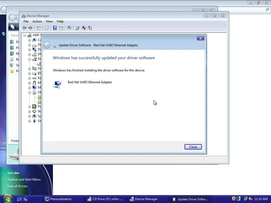Switch to Update Driver Software taskbar button
The width and height of the screenshot is (271, 203).
190,199
